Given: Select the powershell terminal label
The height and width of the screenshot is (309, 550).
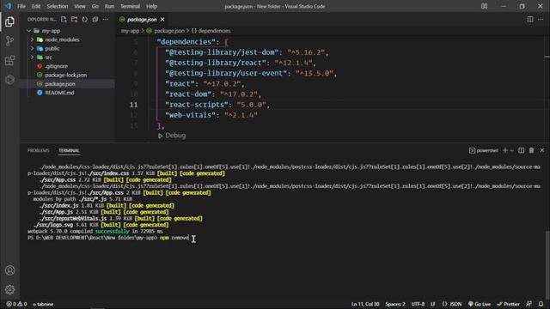Looking at the screenshot, I should tap(484, 150).
